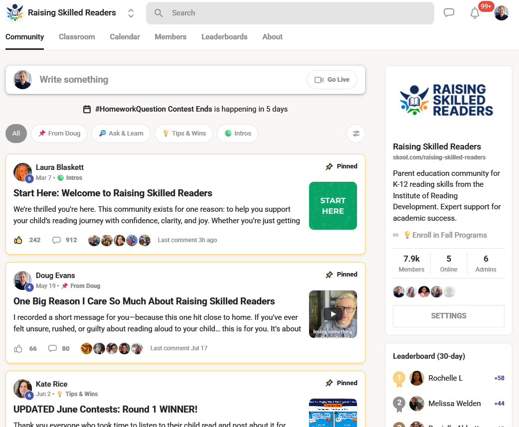519x427 pixels.
Task: Open the notifications bell
Action: 475,13
